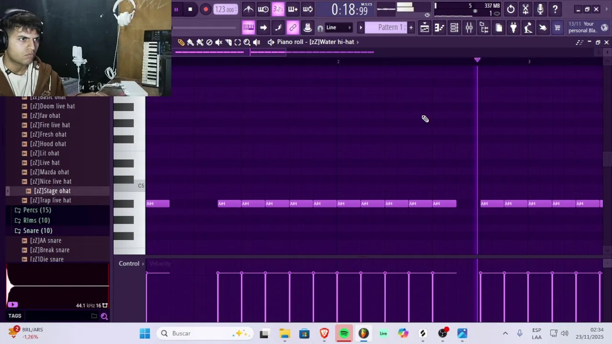Open the Mixer icon
This screenshot has width=612, height=344.
[x=469, y=28]
